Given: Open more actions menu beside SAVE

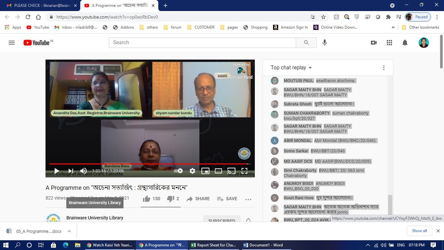Looking at the screenshot, I should click(x=248, y=199).
